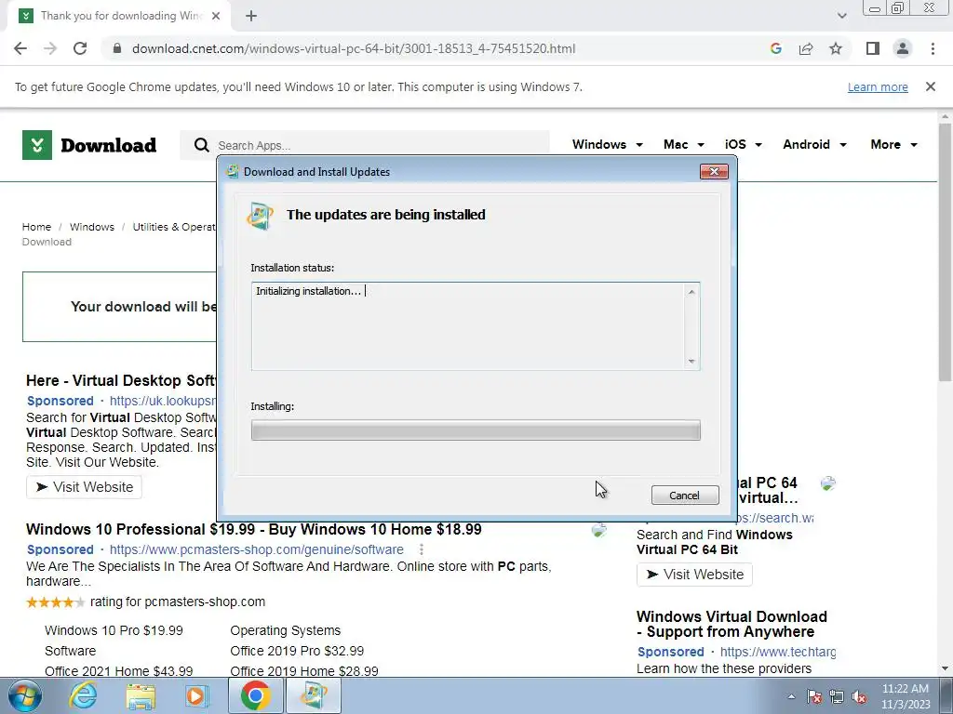
Task: Click left Visit Website button
Action: tap(84, 487)
